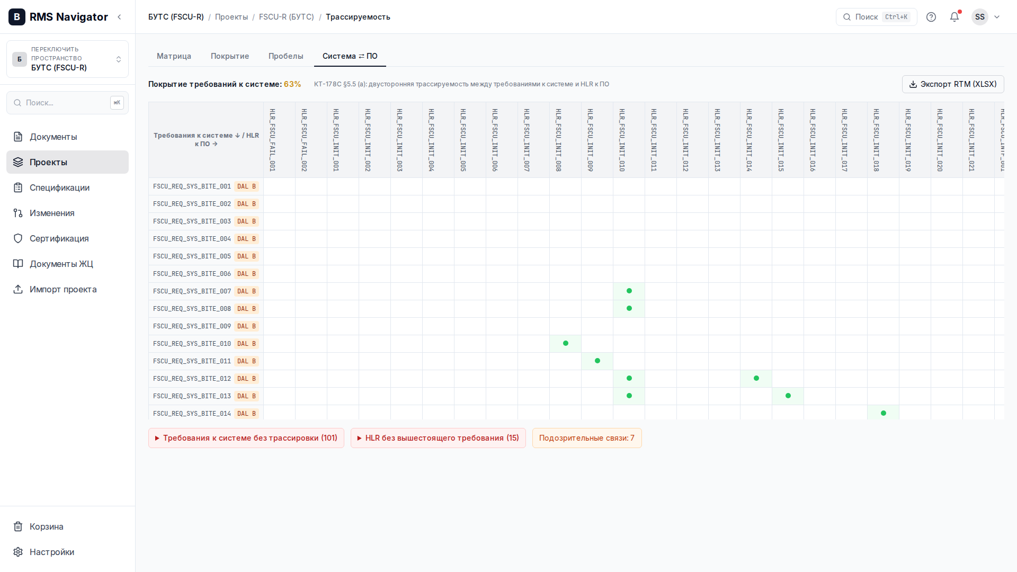
Task: Click link dot for BITE_007 and INIT_010
Action: coord(629,291)
